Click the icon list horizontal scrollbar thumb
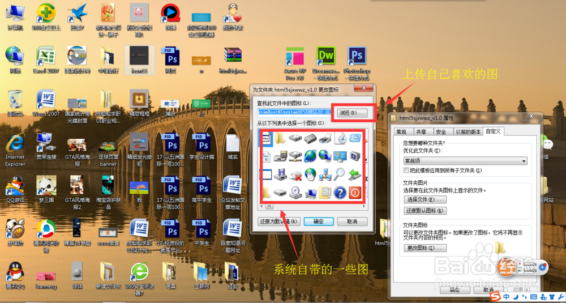This screenshot has height=303, width=566. coord(269,206)
